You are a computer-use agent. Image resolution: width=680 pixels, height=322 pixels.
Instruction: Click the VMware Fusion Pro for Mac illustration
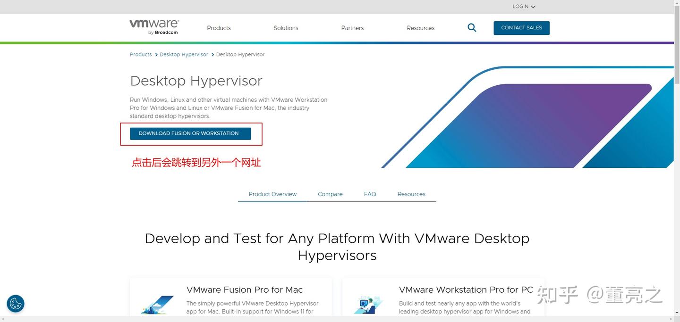tap(157, 304)
